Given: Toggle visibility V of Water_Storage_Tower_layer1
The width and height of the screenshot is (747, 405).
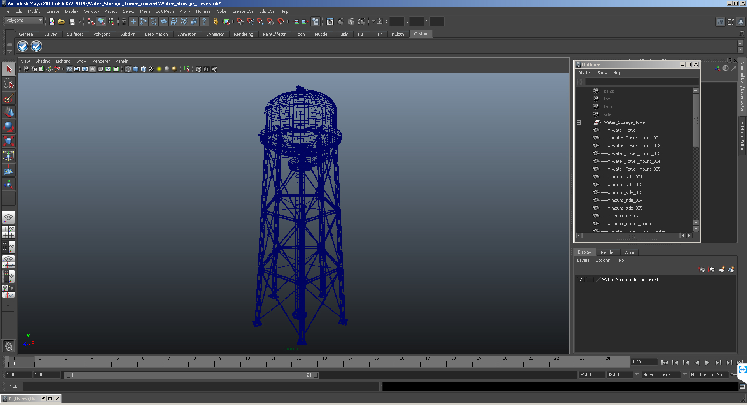Looking at the screenshot, I should click(580, 280).
